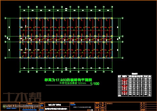
Task: Select the first grid axis bubble at bottom-left
Action: point(20,72)
